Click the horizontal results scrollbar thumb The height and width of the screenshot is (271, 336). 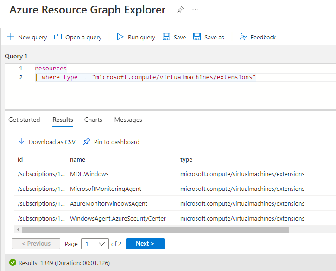[x=155, y=230]
